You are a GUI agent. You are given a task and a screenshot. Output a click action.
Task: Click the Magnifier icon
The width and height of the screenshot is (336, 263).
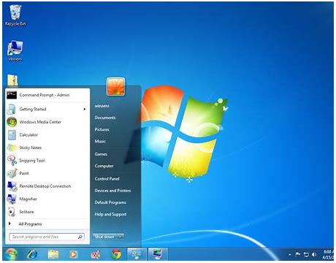pos(12,199)
